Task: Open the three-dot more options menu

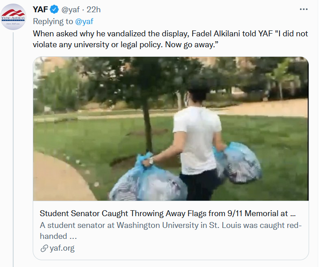Action: click(304, 10)
